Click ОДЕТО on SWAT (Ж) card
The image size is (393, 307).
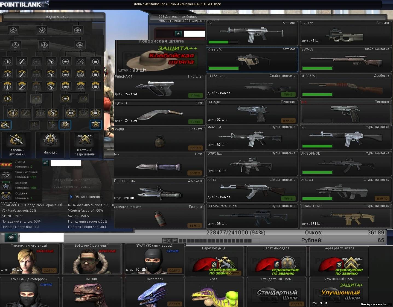(x=174, y=270)
